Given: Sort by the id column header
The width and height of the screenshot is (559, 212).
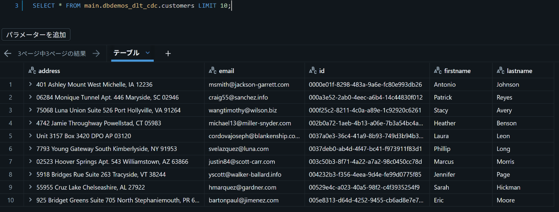Looking at the screenshot, I should pyautogui.click(x=322, y=71).
